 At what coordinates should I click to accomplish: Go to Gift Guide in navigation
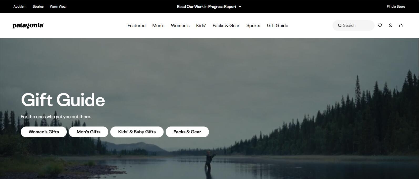pyautogui.click(x=277, y=25)
